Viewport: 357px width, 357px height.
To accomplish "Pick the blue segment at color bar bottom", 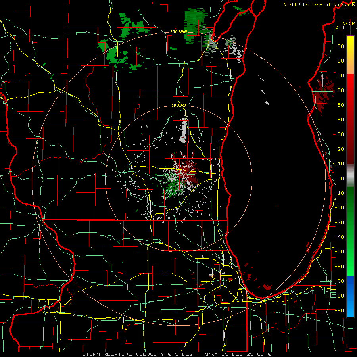I will [x=350, y=296].
